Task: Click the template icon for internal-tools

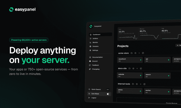Action: click(145, 84)
